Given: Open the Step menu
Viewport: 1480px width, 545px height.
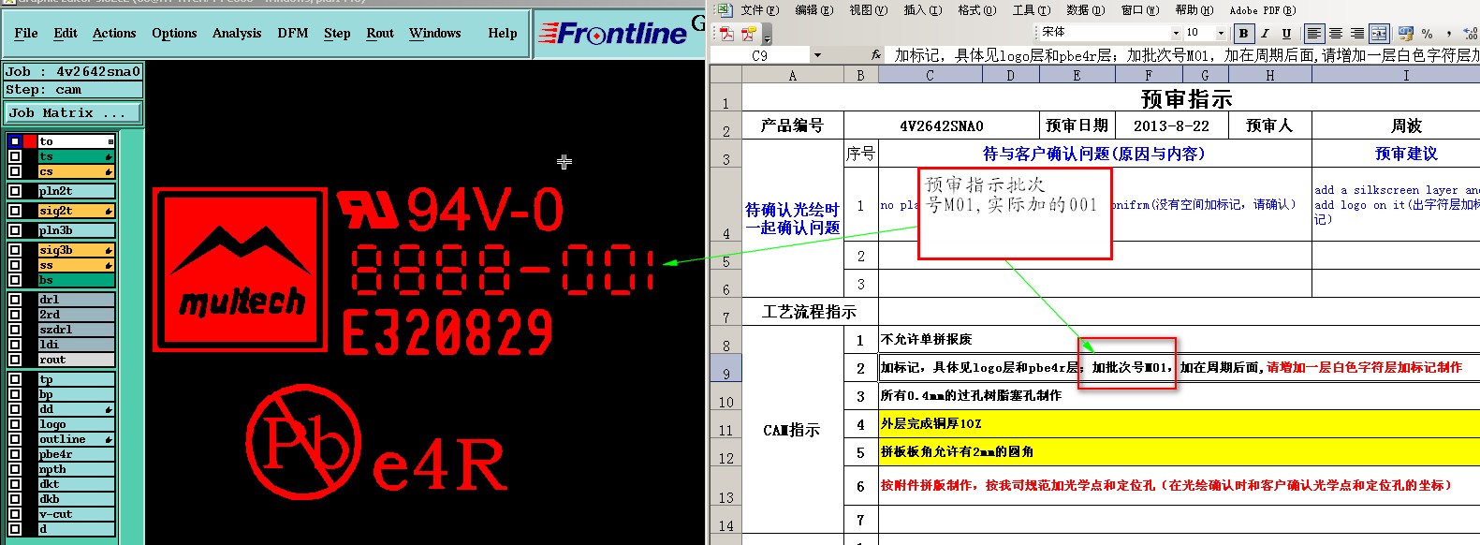Looking at the screenshot, I should click(337, 33).
